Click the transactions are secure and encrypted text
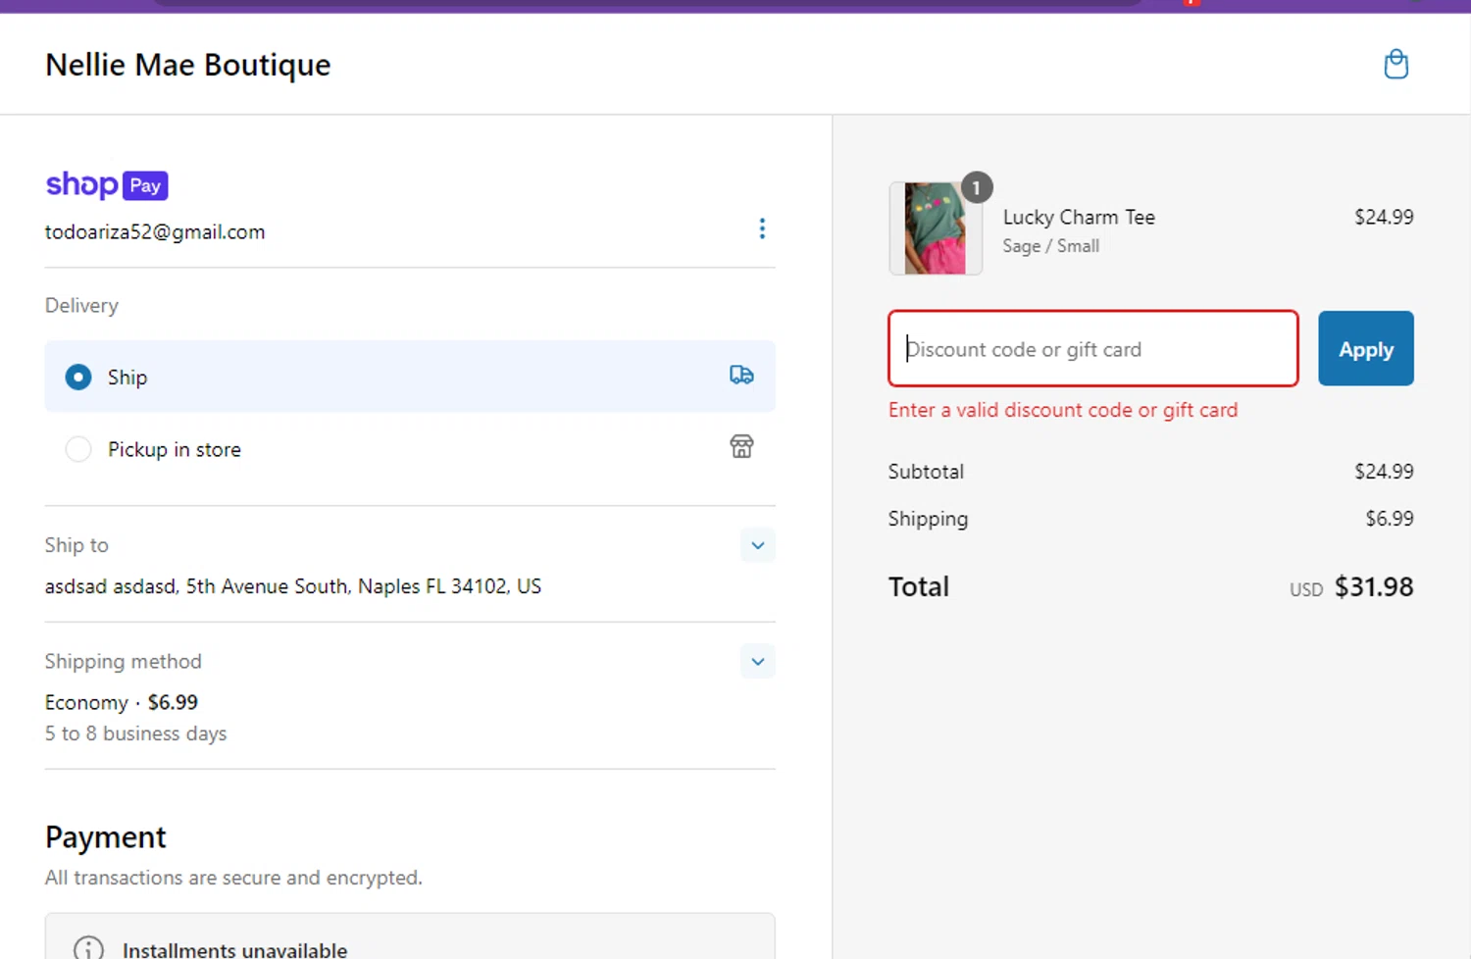This screenshot has height=959, width=1471. pyautogui.click(x=233, y=878)
